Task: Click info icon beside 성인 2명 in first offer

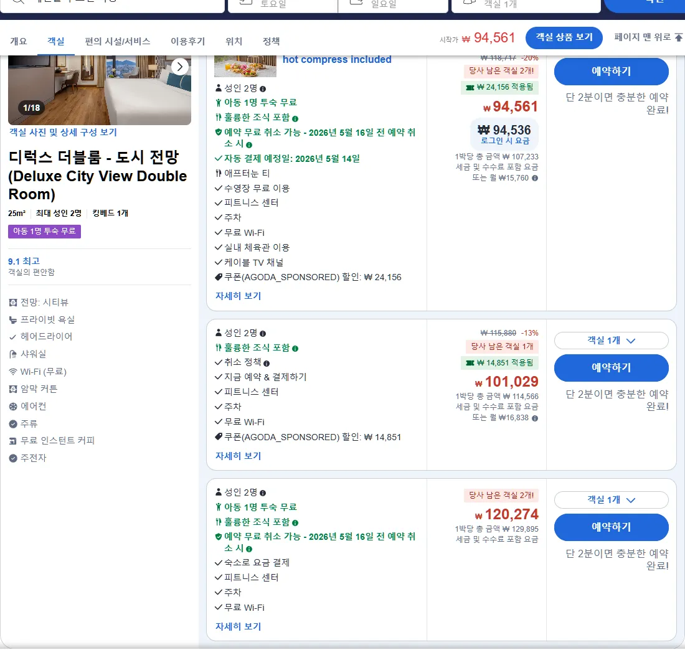Action: click(263, 88)
